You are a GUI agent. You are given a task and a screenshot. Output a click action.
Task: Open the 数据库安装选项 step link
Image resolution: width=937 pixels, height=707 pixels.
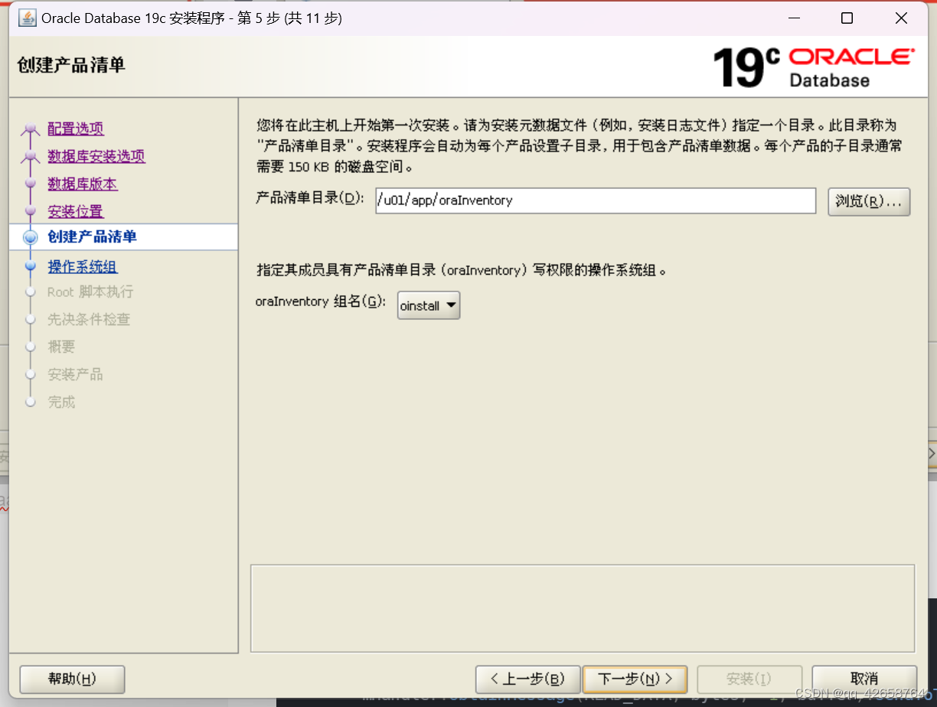[x=96, y=156]
